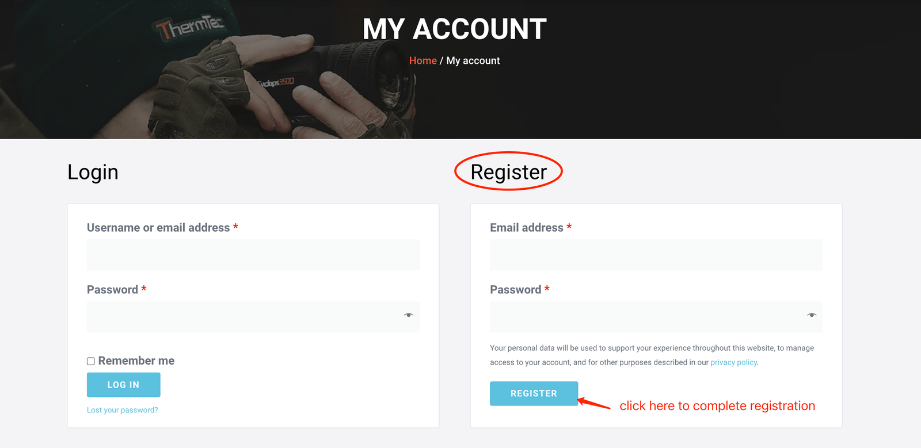Open the Lost your password link

coord(122,410)
